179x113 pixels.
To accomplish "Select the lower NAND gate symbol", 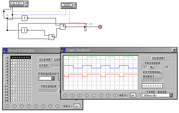I will pyautogui.click(x=52, y=37).
